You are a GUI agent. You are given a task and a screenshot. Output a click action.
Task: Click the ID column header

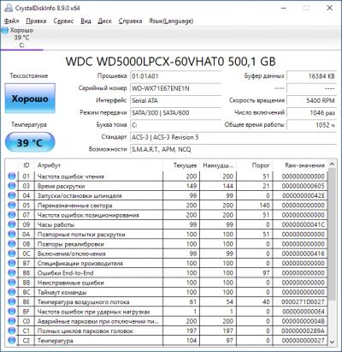click(x=27, y=165)
